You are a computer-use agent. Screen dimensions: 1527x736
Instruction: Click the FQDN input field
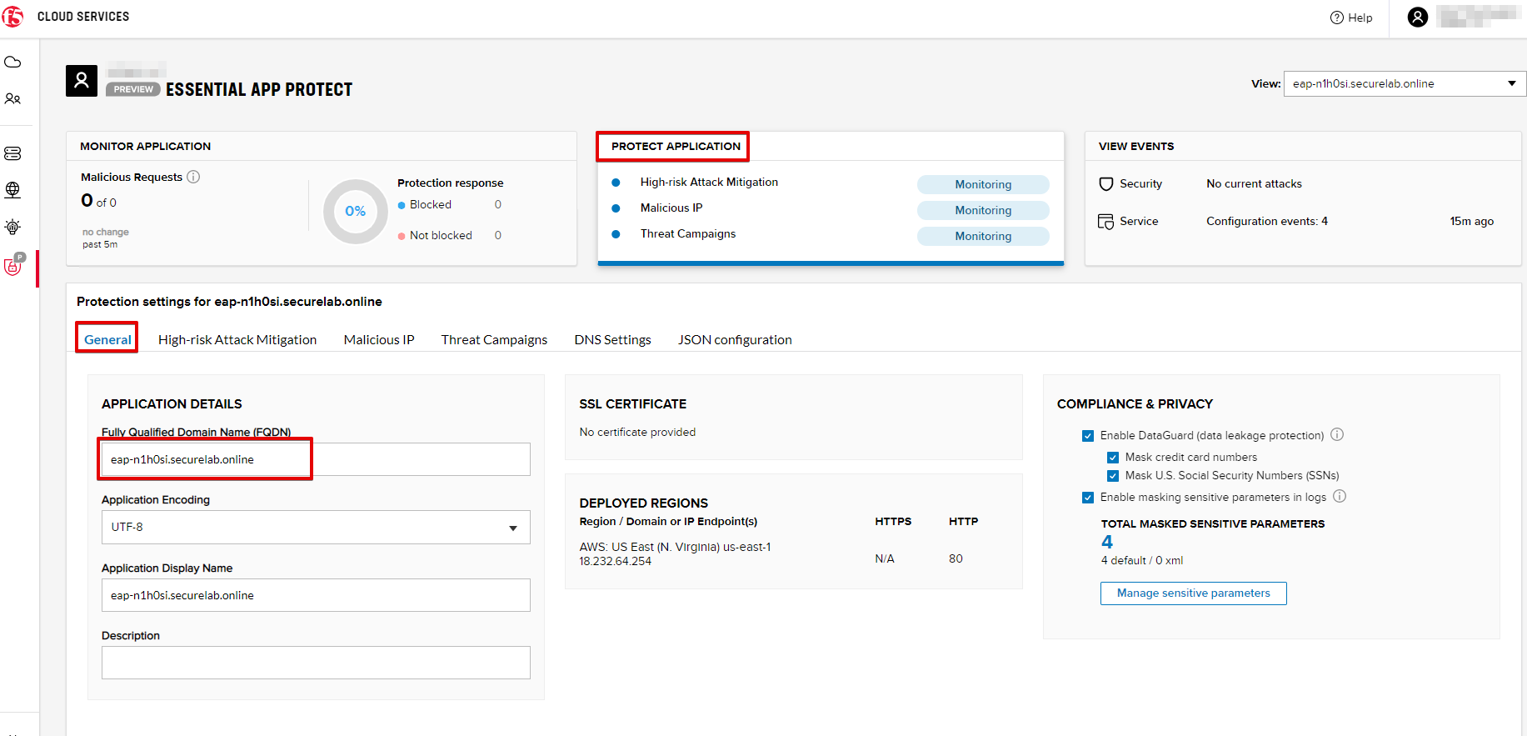[316, 459]
